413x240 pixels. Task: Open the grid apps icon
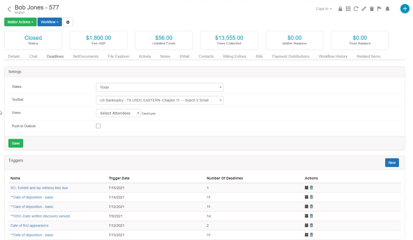[348, 9]
